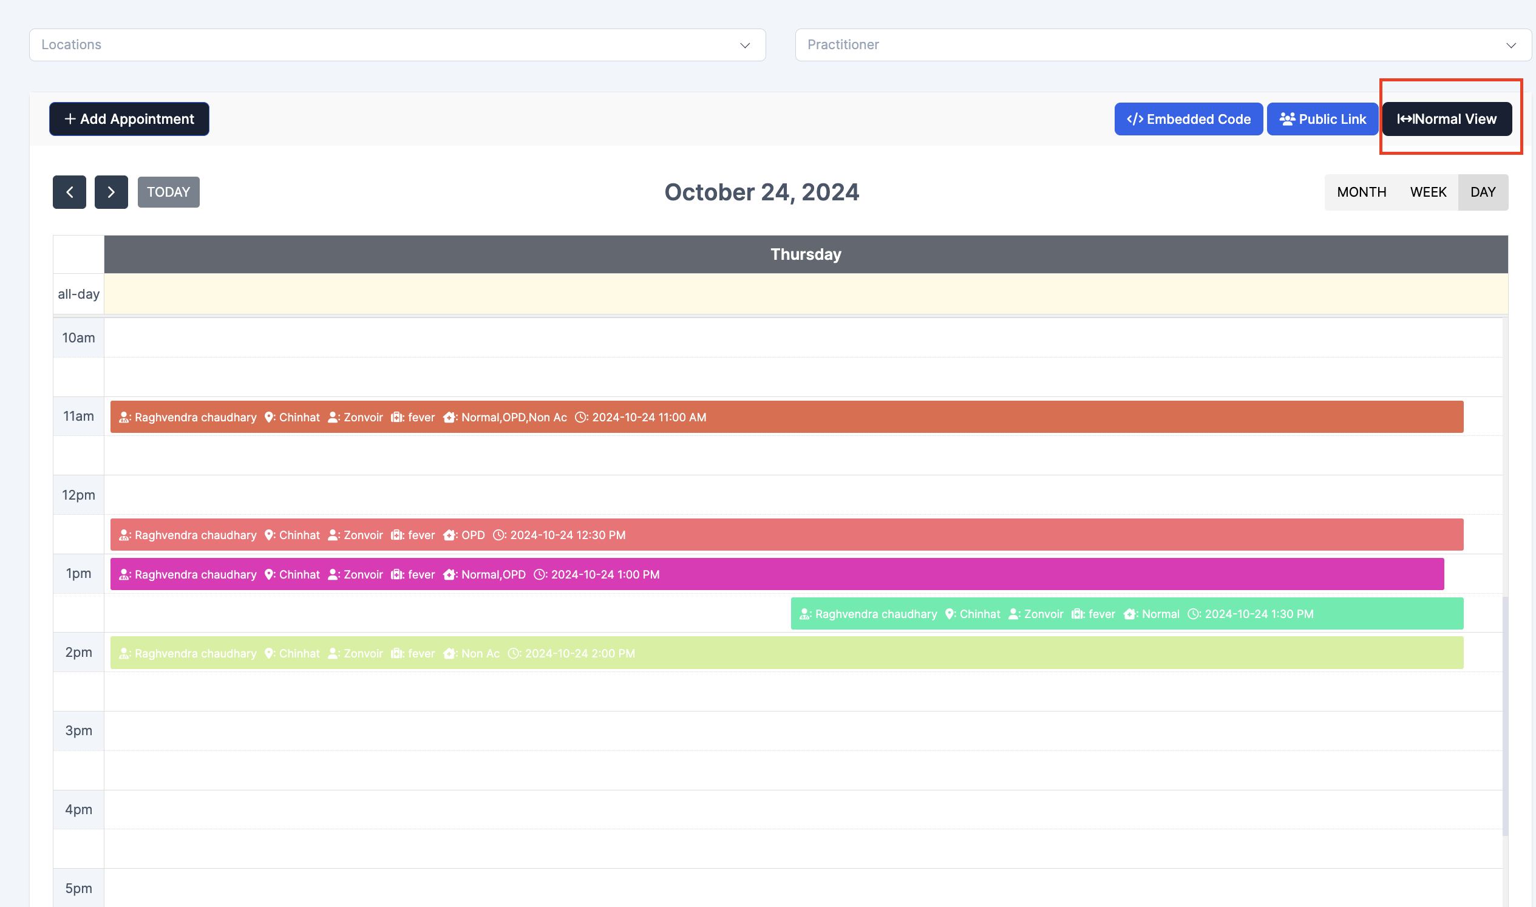
Task: Click house-medical icon in 1:30 PM appointment
Action: 1130,614
